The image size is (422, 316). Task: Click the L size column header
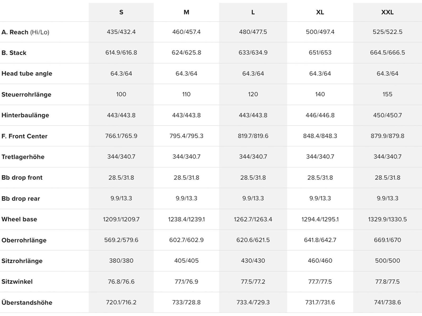coord(253,12)
